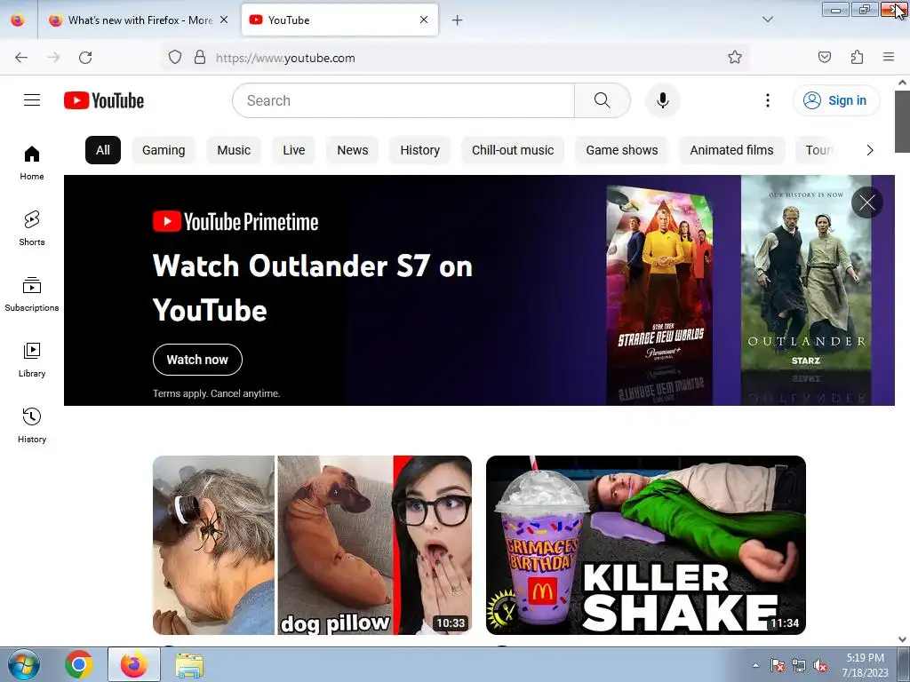Save to Pocket icon in toolbar
The height and width of the screenshot is (682, 910).
(x=824, y=58)
